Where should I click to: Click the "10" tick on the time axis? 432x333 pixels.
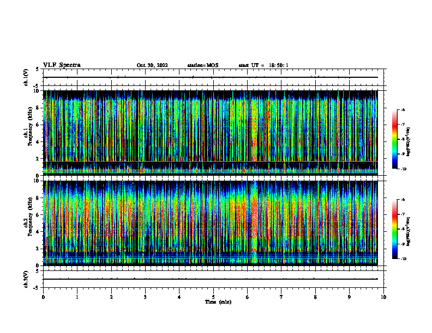[x=383, y=297]
